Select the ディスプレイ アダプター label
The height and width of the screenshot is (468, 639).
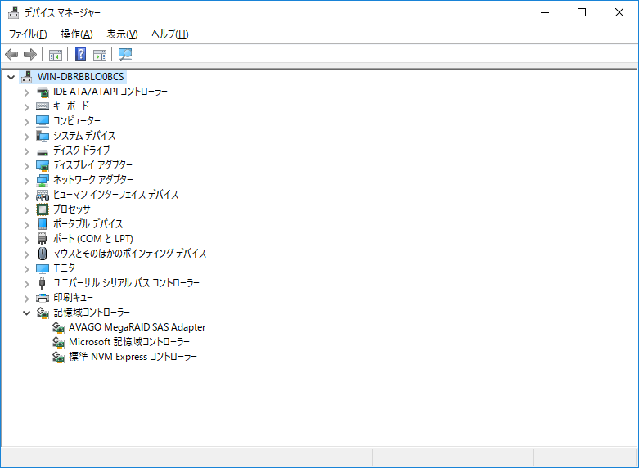92,165
